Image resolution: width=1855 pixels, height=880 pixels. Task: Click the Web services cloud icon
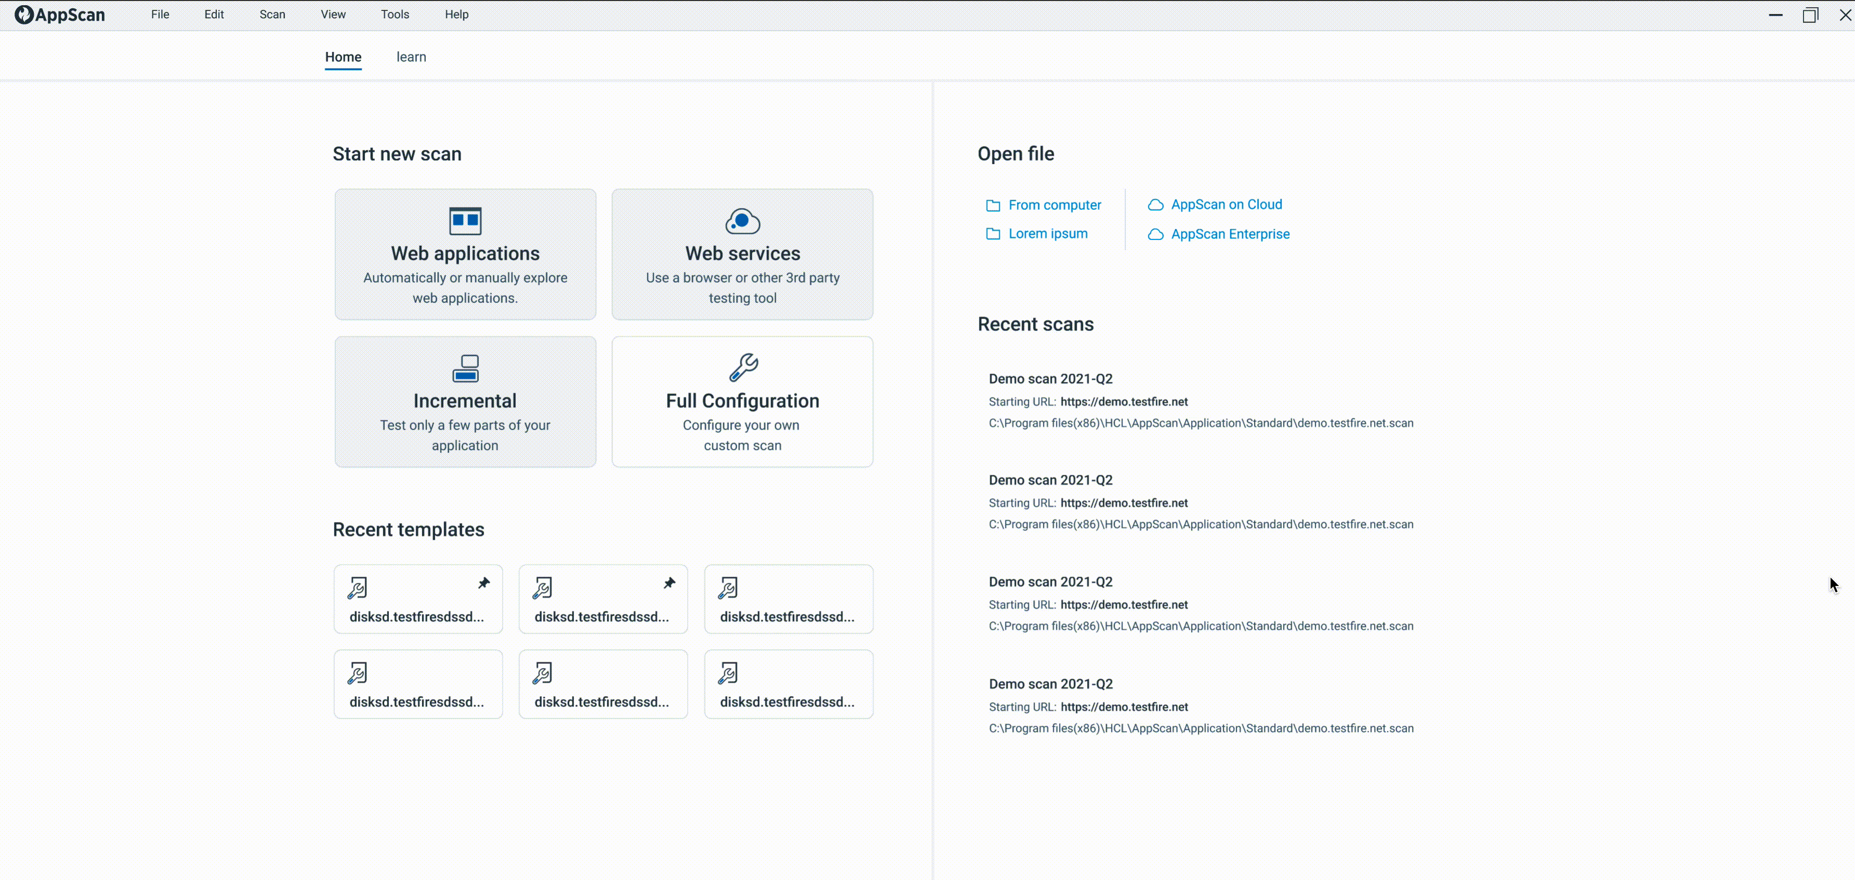point(742,221)
